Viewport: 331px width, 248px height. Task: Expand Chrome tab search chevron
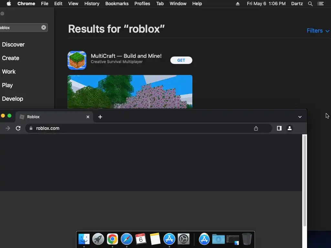300,117
